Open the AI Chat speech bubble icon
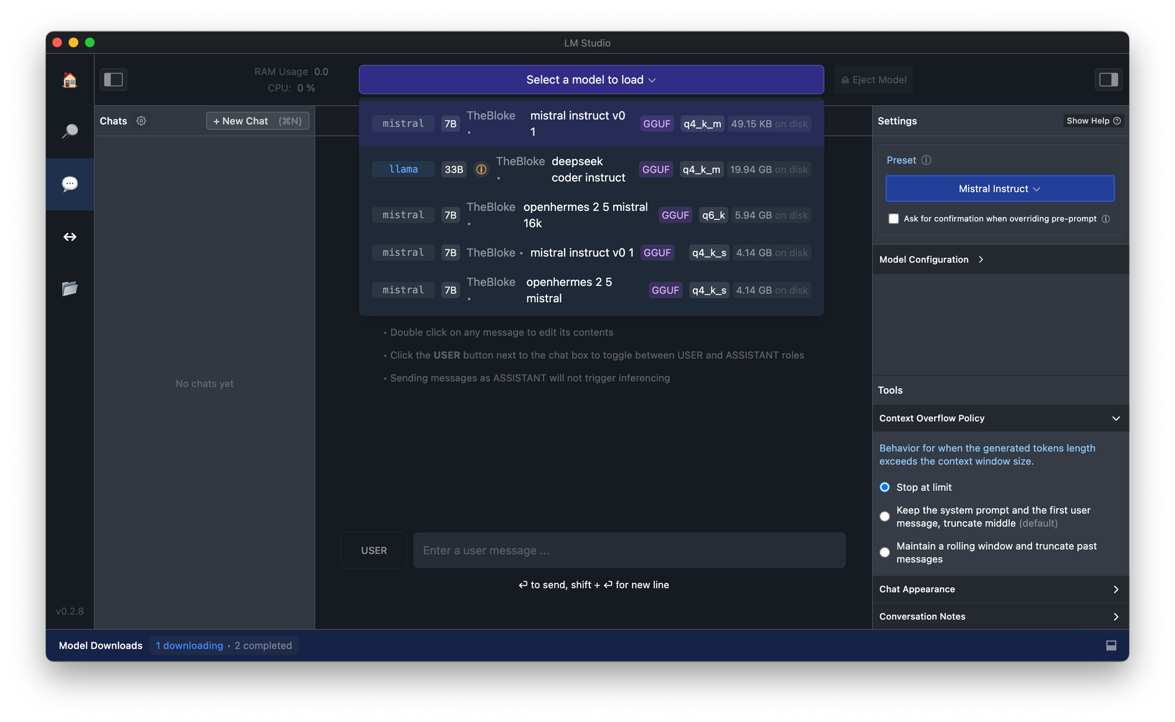This screenshot has height=722, width=1175. tap(70, 184)
